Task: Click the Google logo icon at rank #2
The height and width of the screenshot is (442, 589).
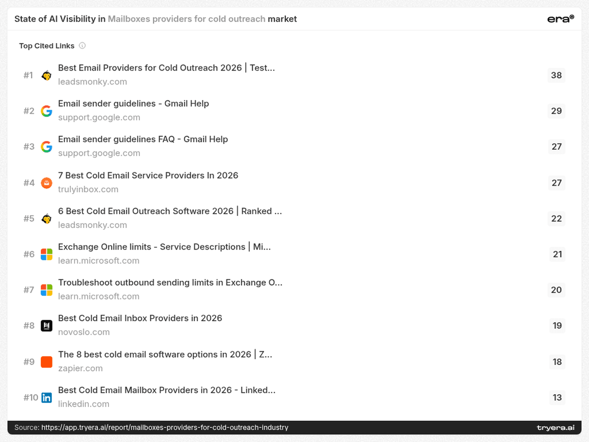Action: 47,111
